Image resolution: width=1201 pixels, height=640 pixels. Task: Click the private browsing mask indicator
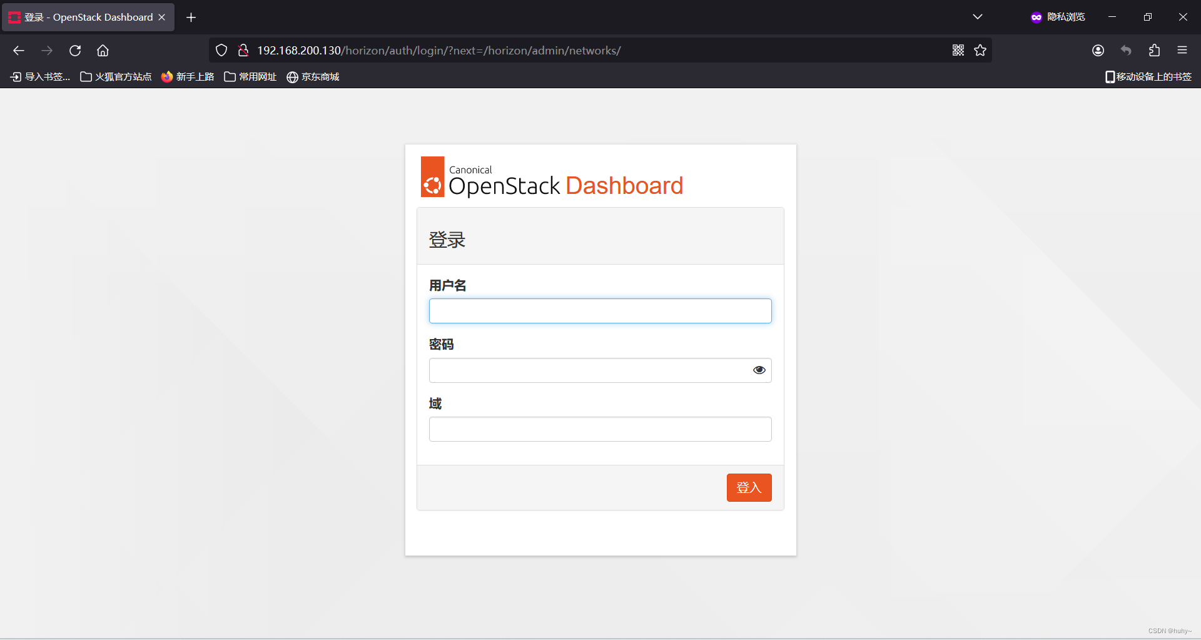(1058, 17)
